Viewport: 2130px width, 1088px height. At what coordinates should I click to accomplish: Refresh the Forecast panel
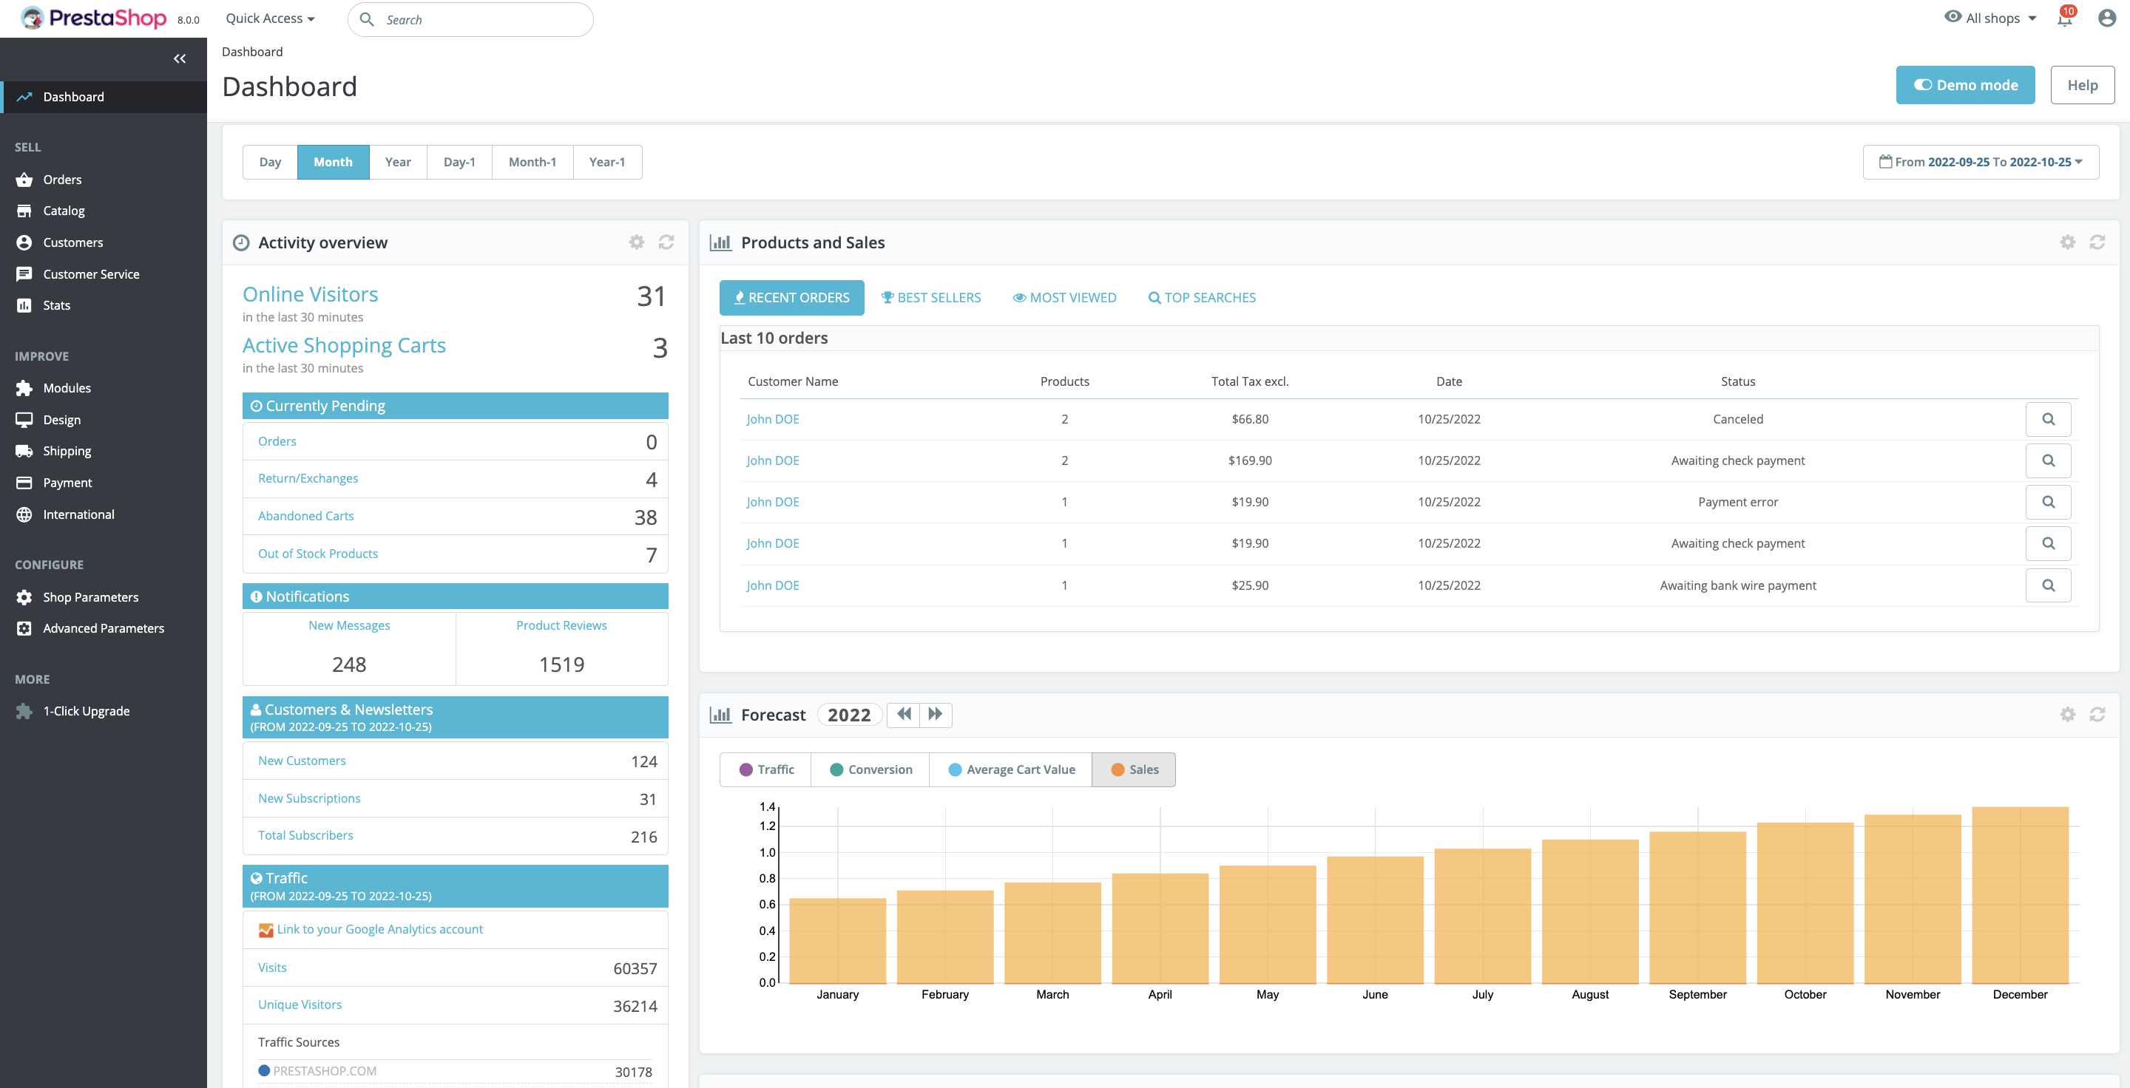click(x=2097, y=715)
